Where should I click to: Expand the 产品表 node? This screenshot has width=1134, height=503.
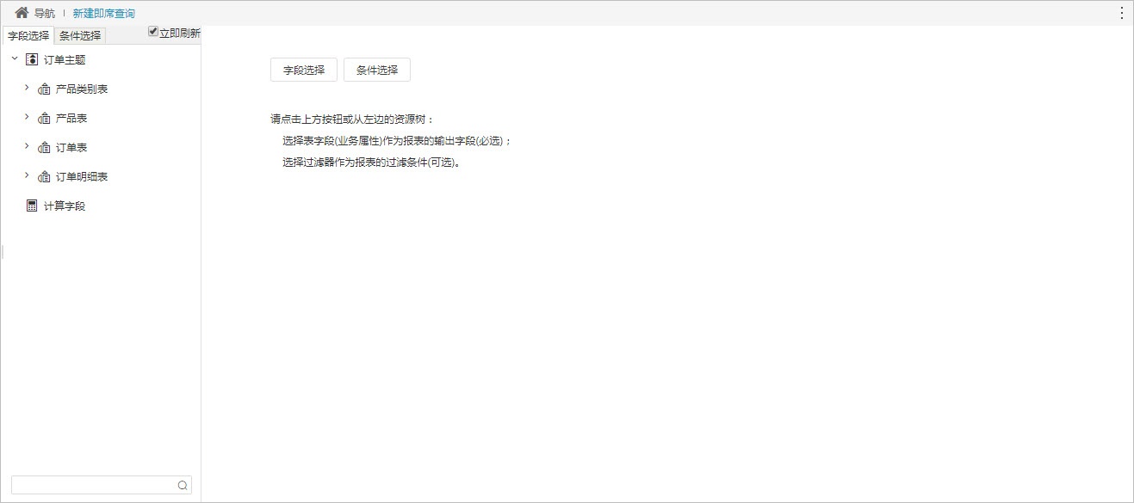[27, 117]
